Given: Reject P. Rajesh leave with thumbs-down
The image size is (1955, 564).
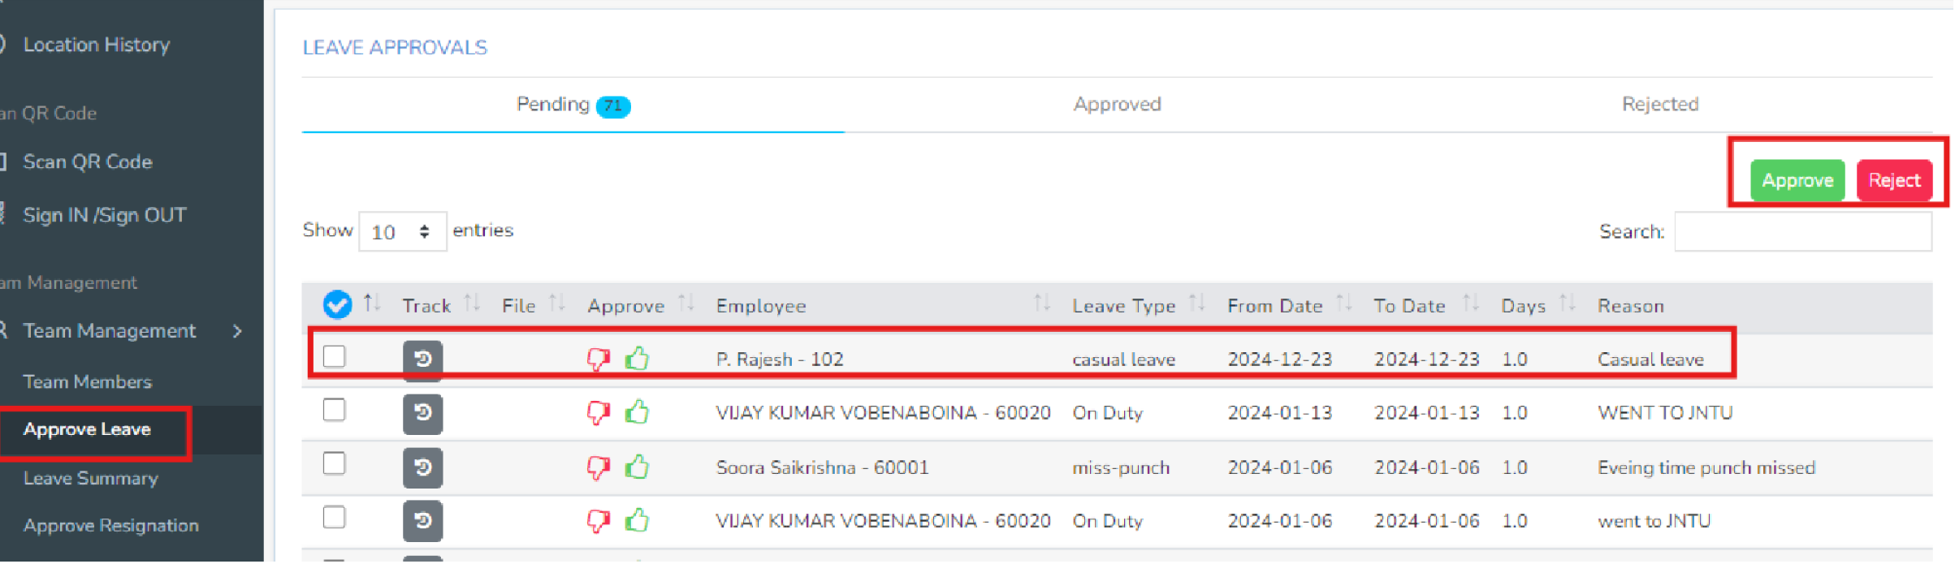Looking at the screenshot, I should pos(599,359).
